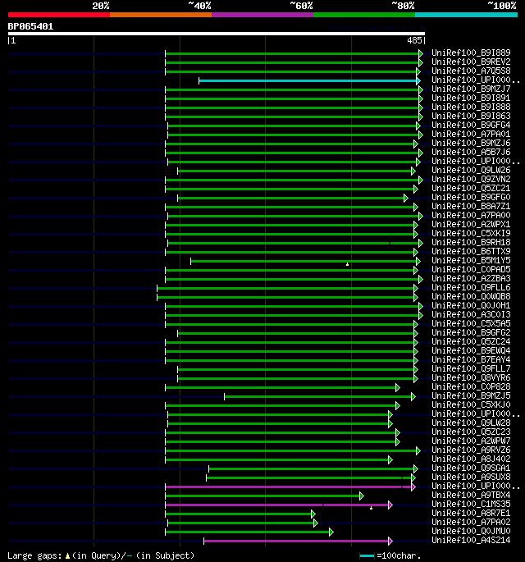Image resolution: width=525 pixels, height=562 pixels.
Task: Open the UniRef100_B9REV2 hit label
Action: 471,62
